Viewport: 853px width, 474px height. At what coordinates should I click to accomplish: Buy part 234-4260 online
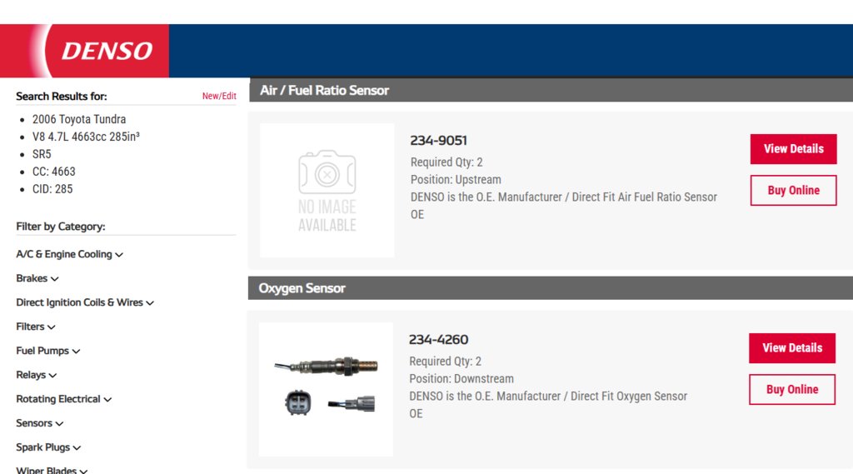[792, 390]
